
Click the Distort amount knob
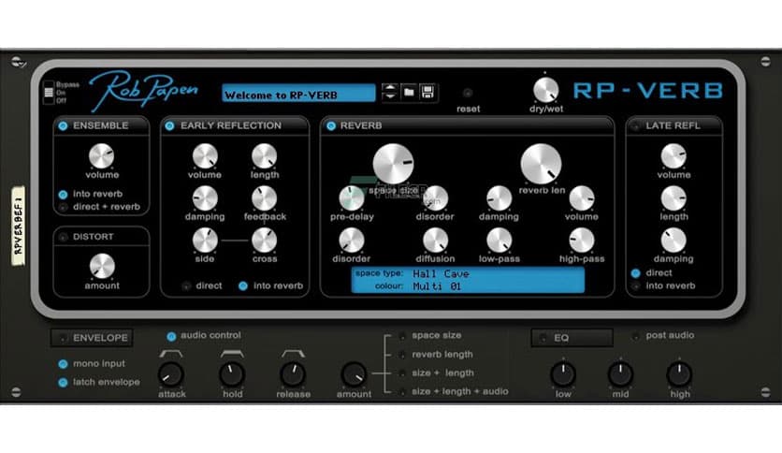(x=102, y=267)
